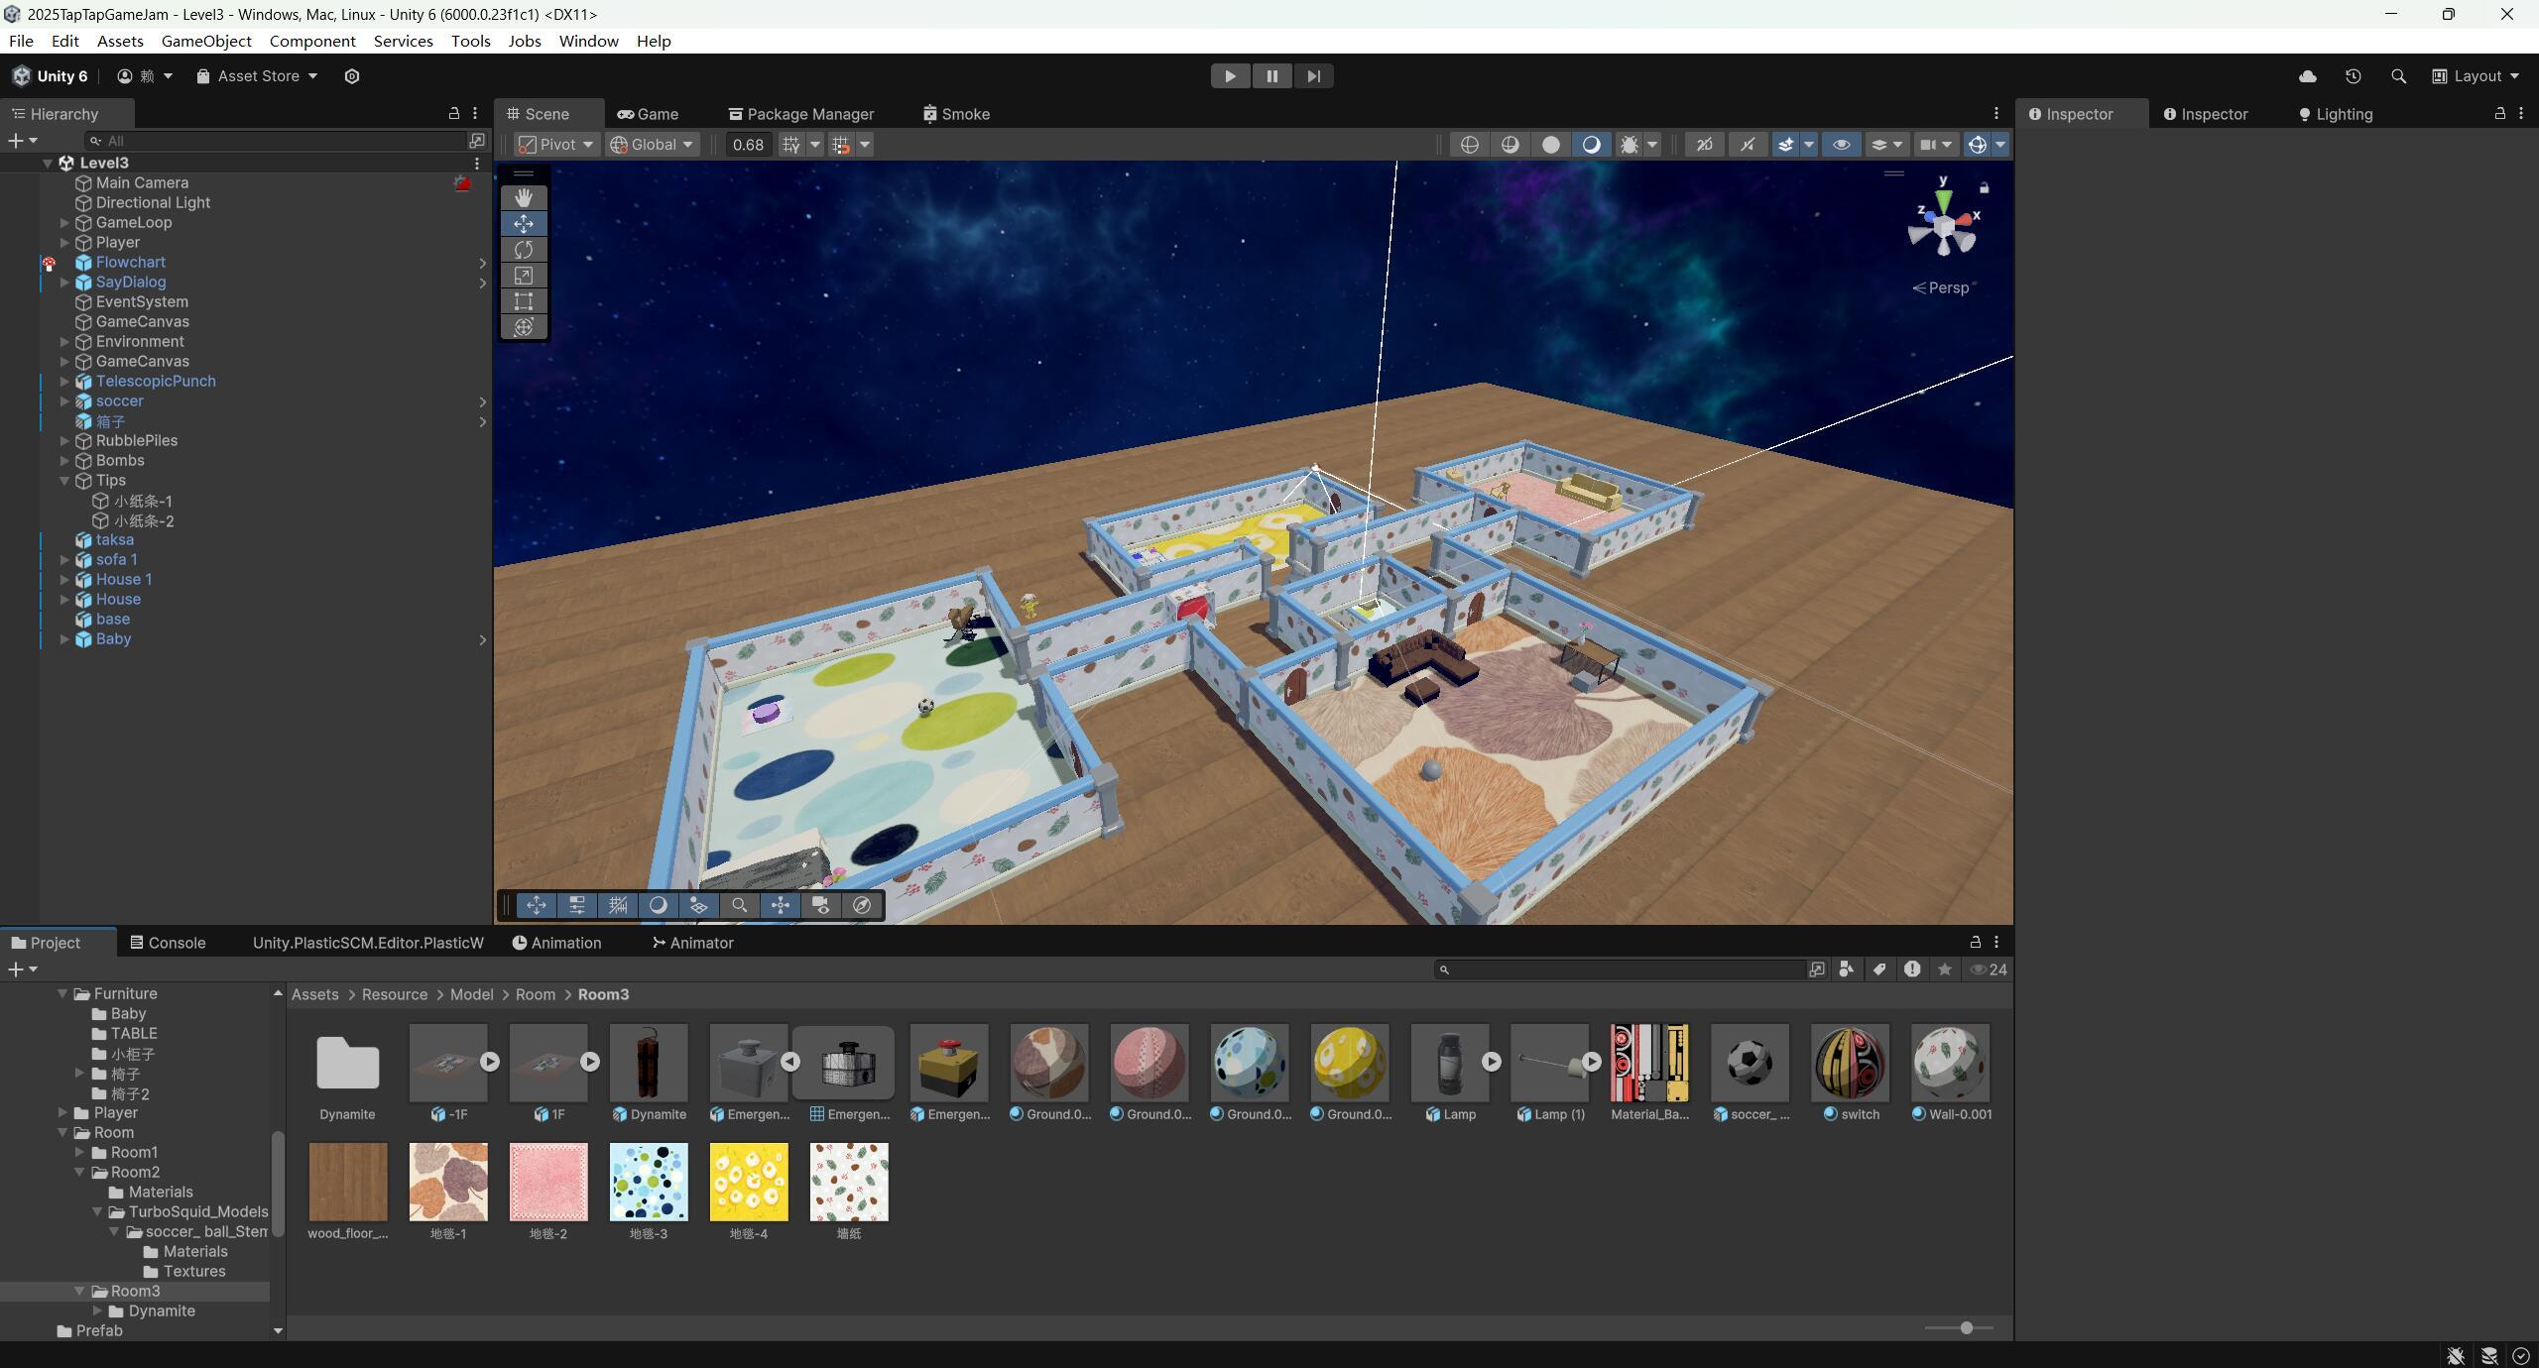
Task: Click the Unity Cloud icon
Action: click(2307, 76)
